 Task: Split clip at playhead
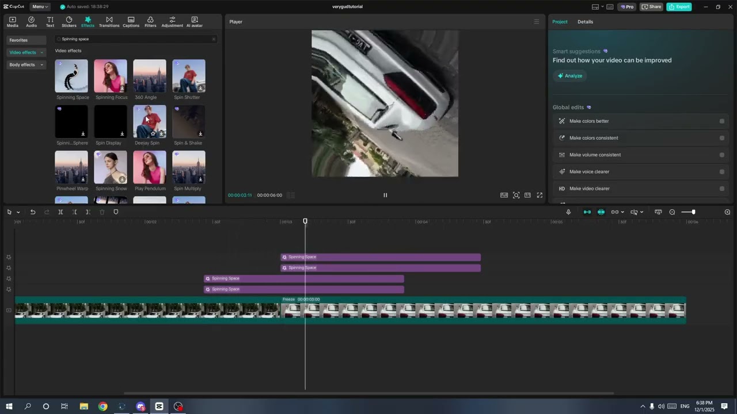coord(60,212)
